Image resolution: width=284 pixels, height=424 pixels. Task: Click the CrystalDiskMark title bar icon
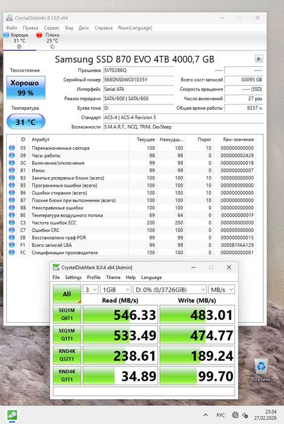[56, 268]
